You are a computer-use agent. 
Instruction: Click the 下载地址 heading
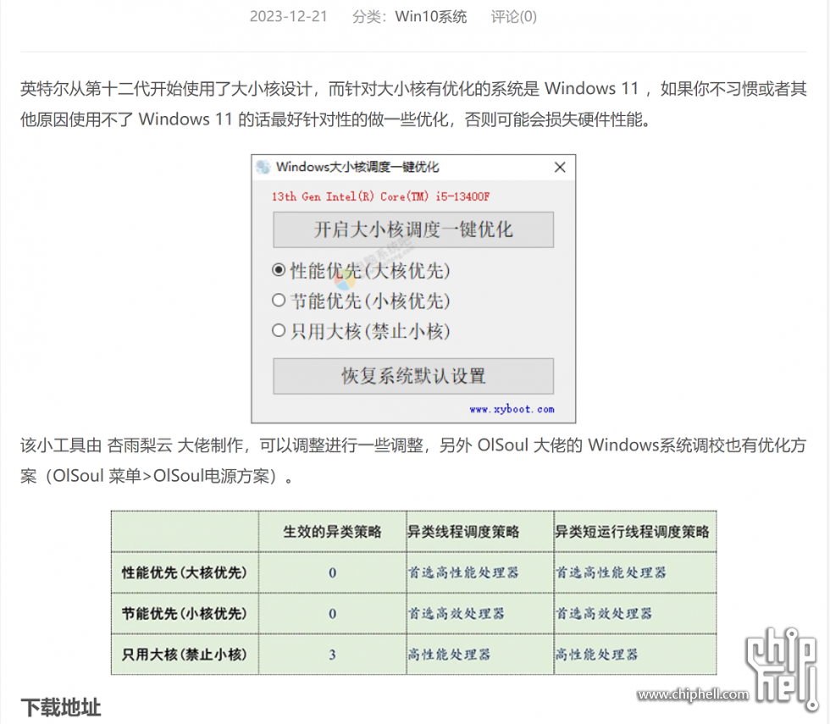pyautogui.click(x=61, y=708)
